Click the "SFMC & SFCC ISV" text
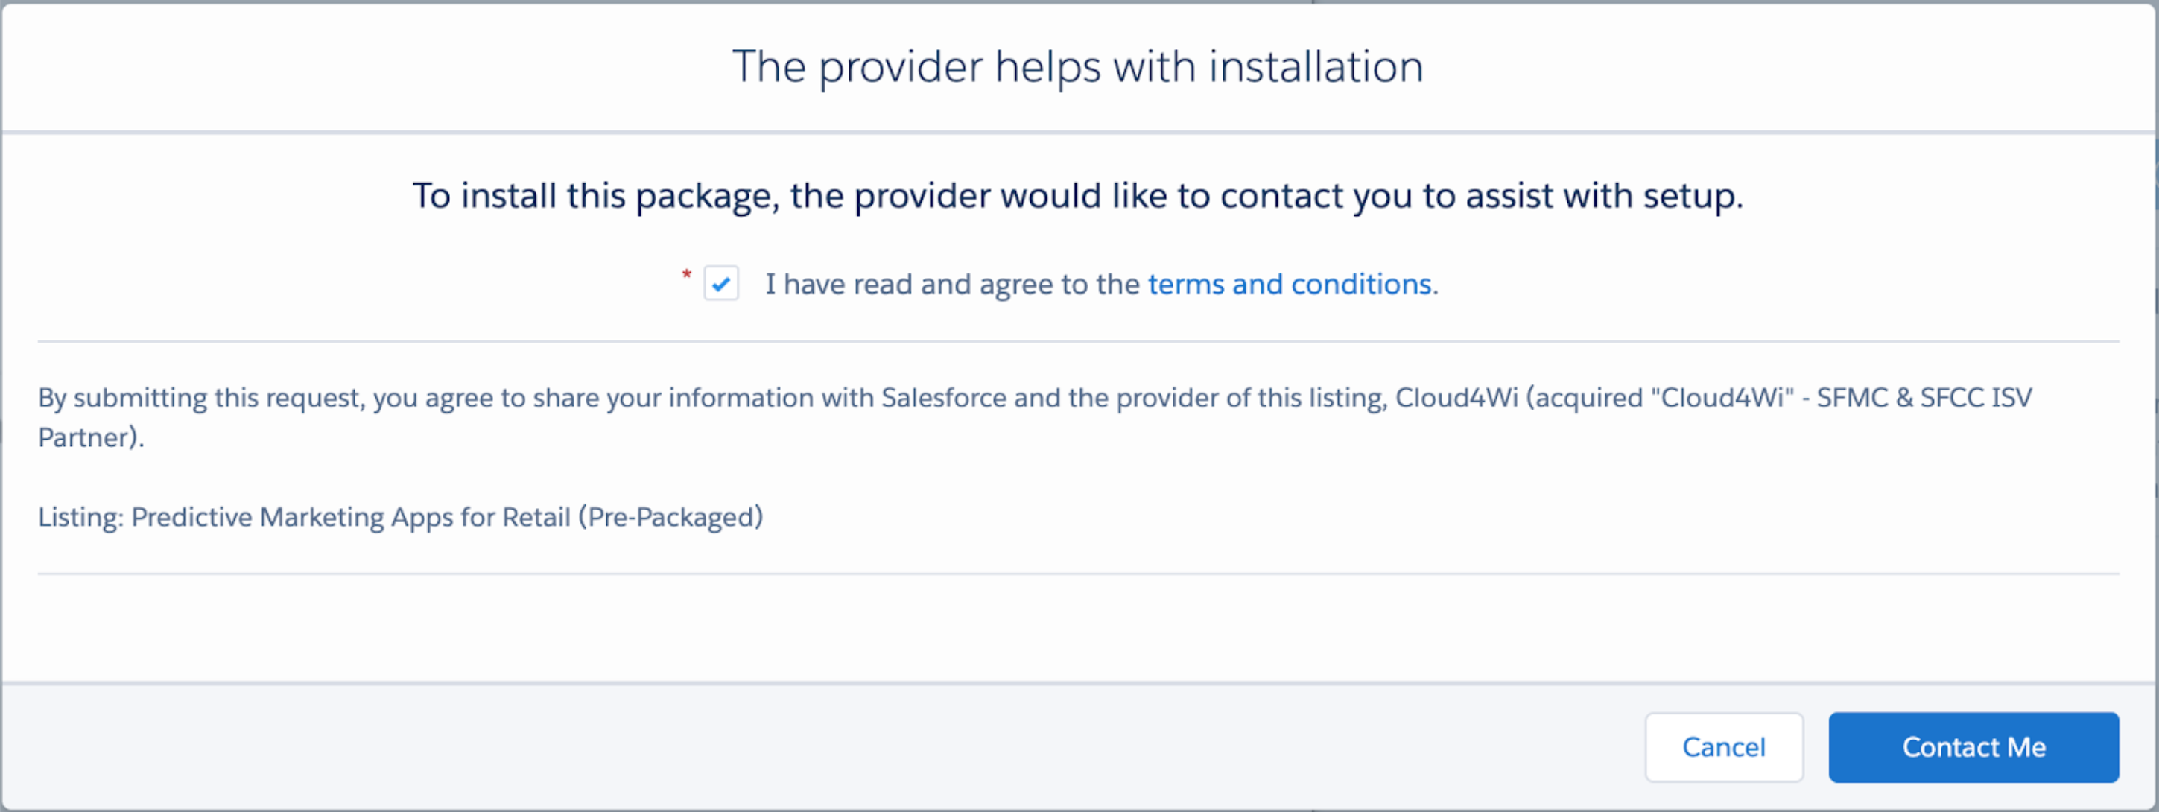Image resolution: width=2159 pixels, height=812 pixels. tap(1924, 397)
